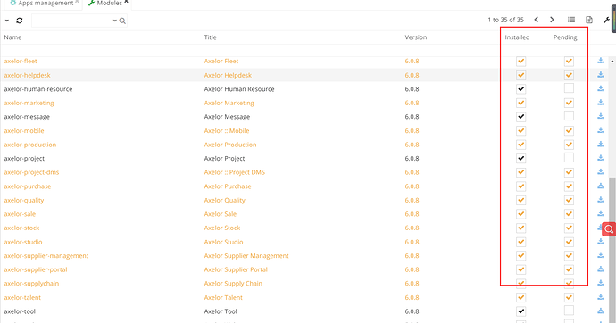Switch to list view icon
The image size is (616, 323).
point(571,20)
